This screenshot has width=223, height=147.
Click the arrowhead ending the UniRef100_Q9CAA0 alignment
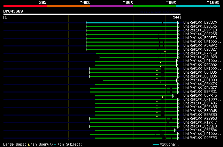(177, 65)
